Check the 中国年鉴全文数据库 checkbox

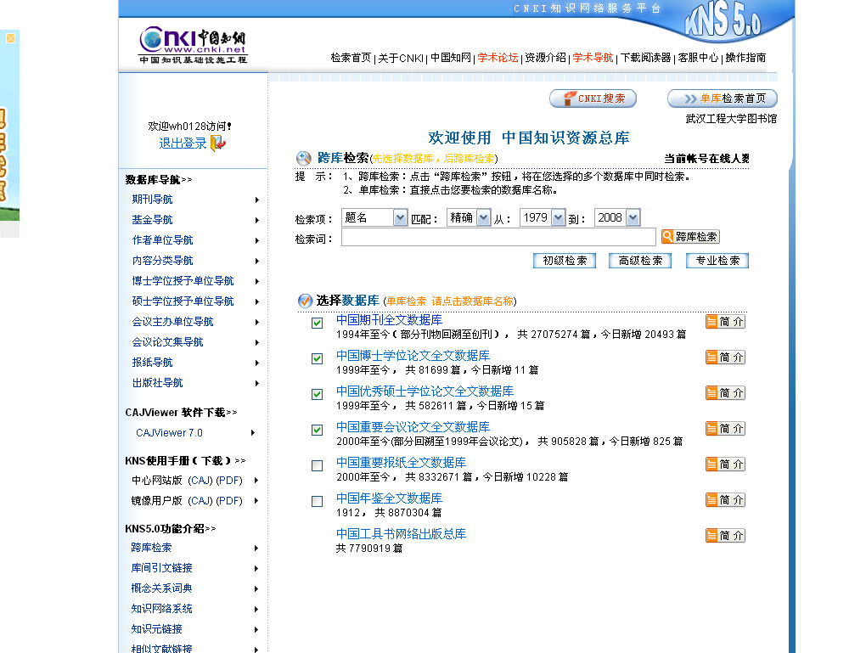[317, 501]
